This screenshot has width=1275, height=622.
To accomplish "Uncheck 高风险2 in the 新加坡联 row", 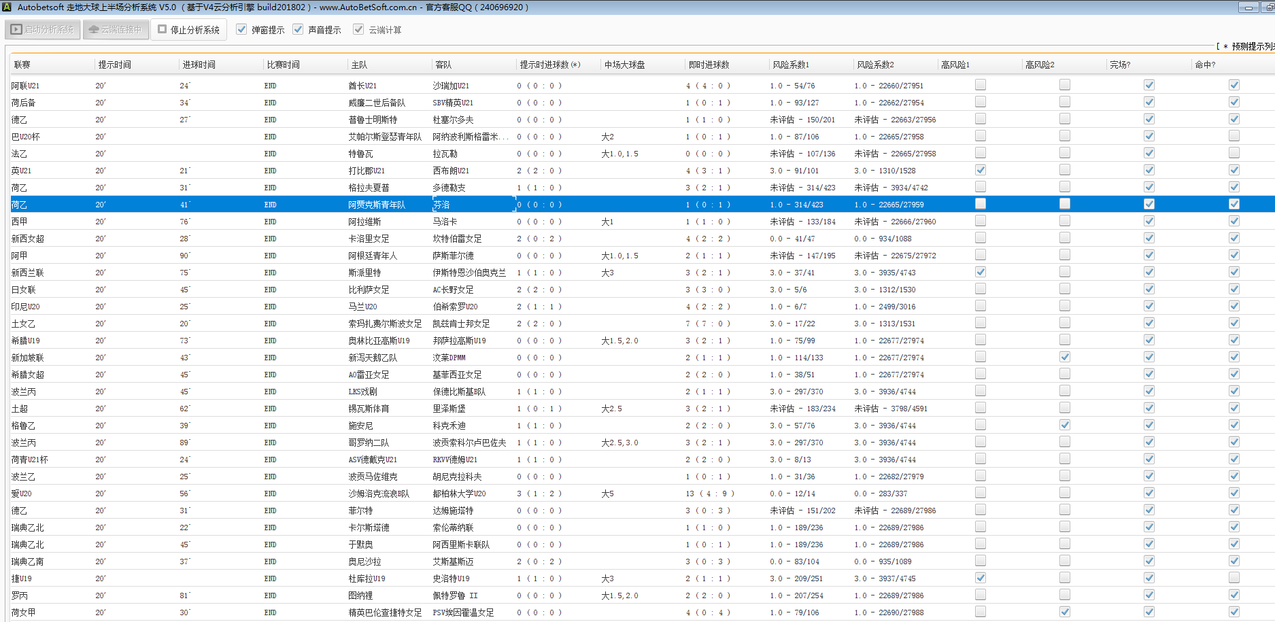I will tap(1064, 357).
